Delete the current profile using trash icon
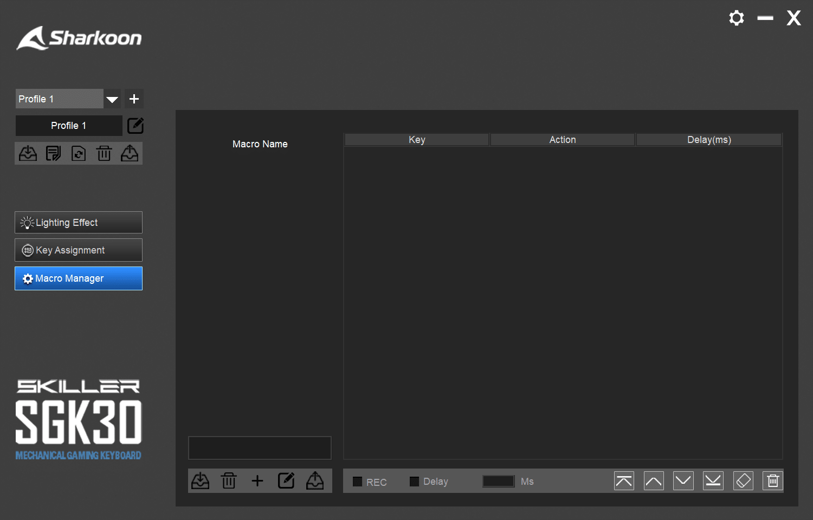The image size is (813, 520). pyautogui.click(x=104, y=154)
